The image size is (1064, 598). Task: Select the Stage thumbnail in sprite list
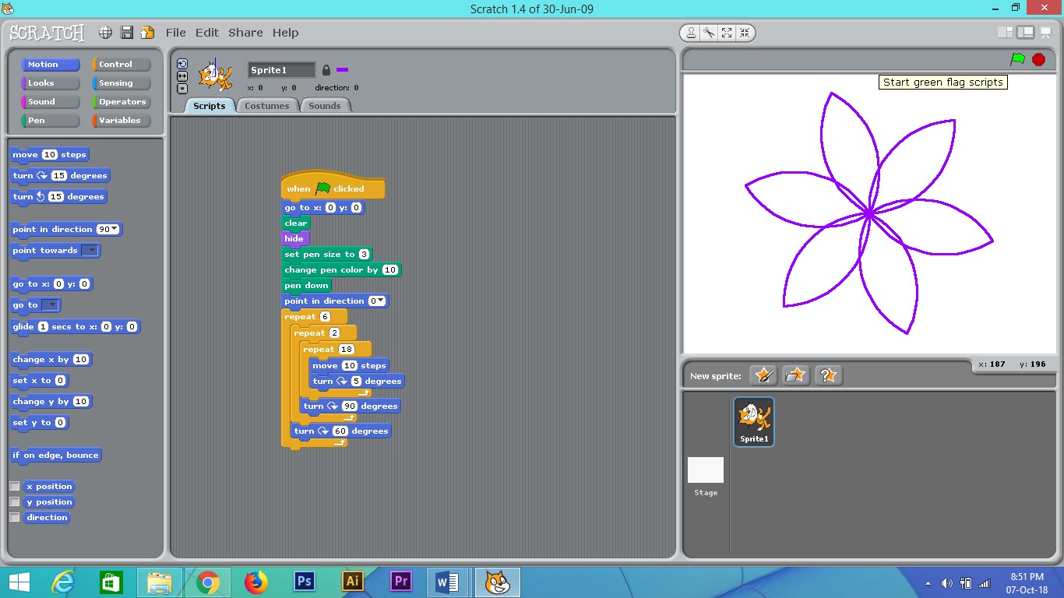pyautogui.click(x=705, y=470)
